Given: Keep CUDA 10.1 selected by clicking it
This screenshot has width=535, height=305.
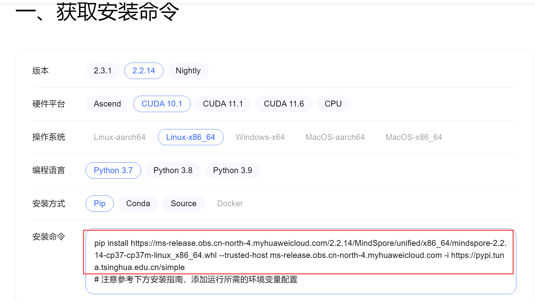Looking at the screenshot, I should coord(162,104).
